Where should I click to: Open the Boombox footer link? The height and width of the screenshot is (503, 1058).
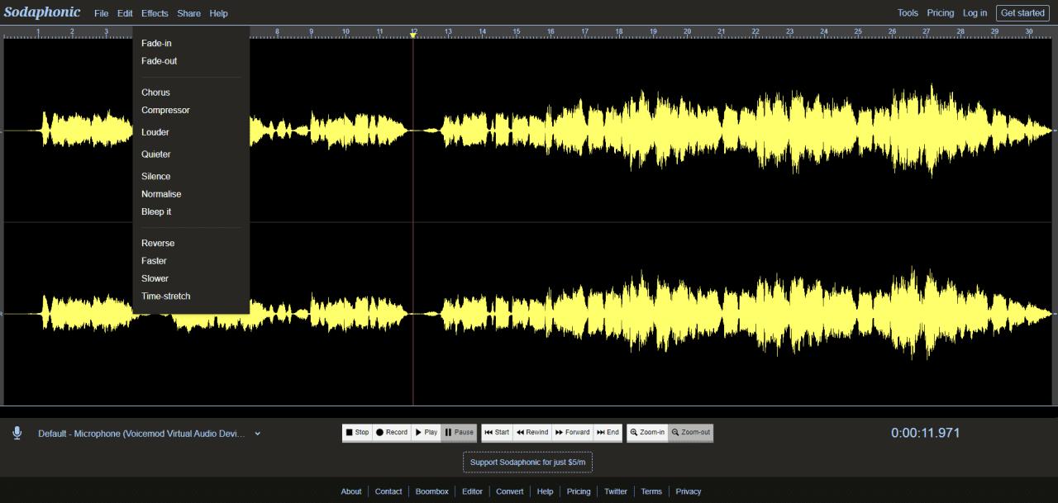coord(431,491)
